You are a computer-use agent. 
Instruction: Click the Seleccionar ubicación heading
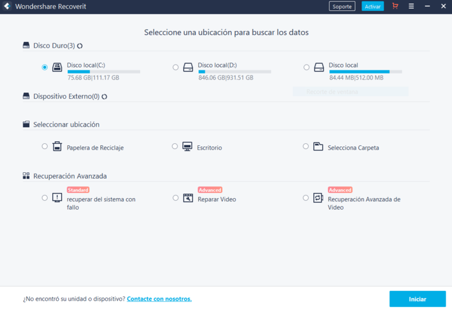[67, 125]
